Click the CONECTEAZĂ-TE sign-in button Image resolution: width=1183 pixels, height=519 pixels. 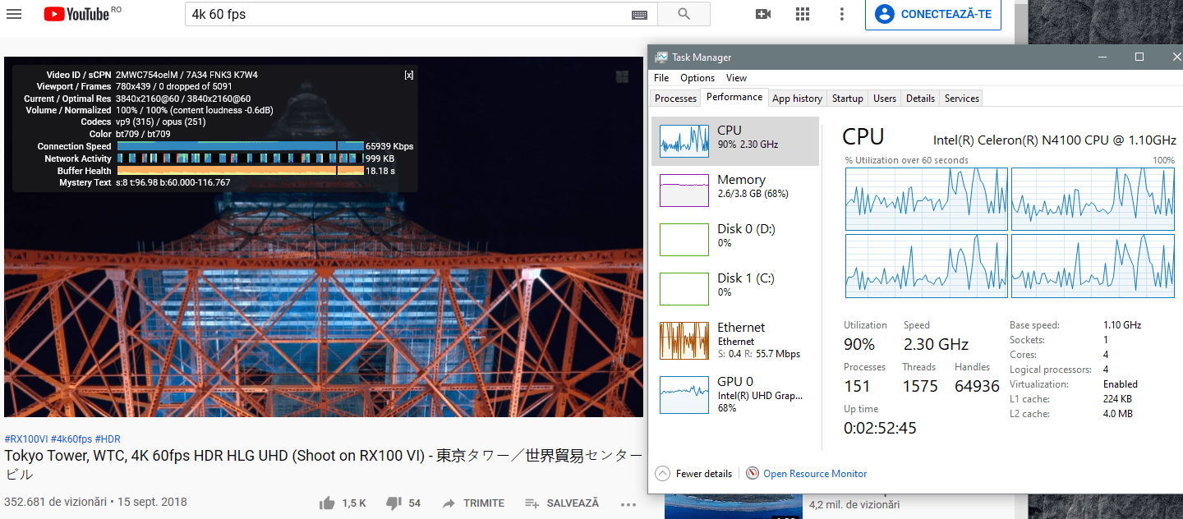point(933,14)
